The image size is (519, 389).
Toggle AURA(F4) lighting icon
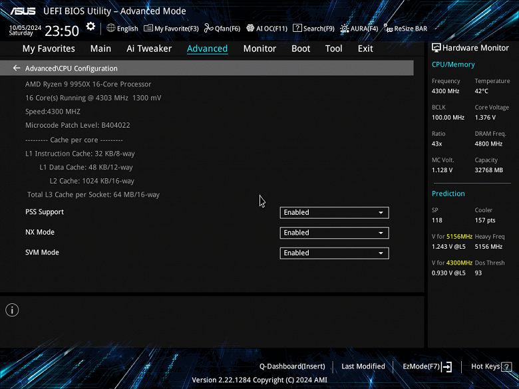click(x=344, y=29)
